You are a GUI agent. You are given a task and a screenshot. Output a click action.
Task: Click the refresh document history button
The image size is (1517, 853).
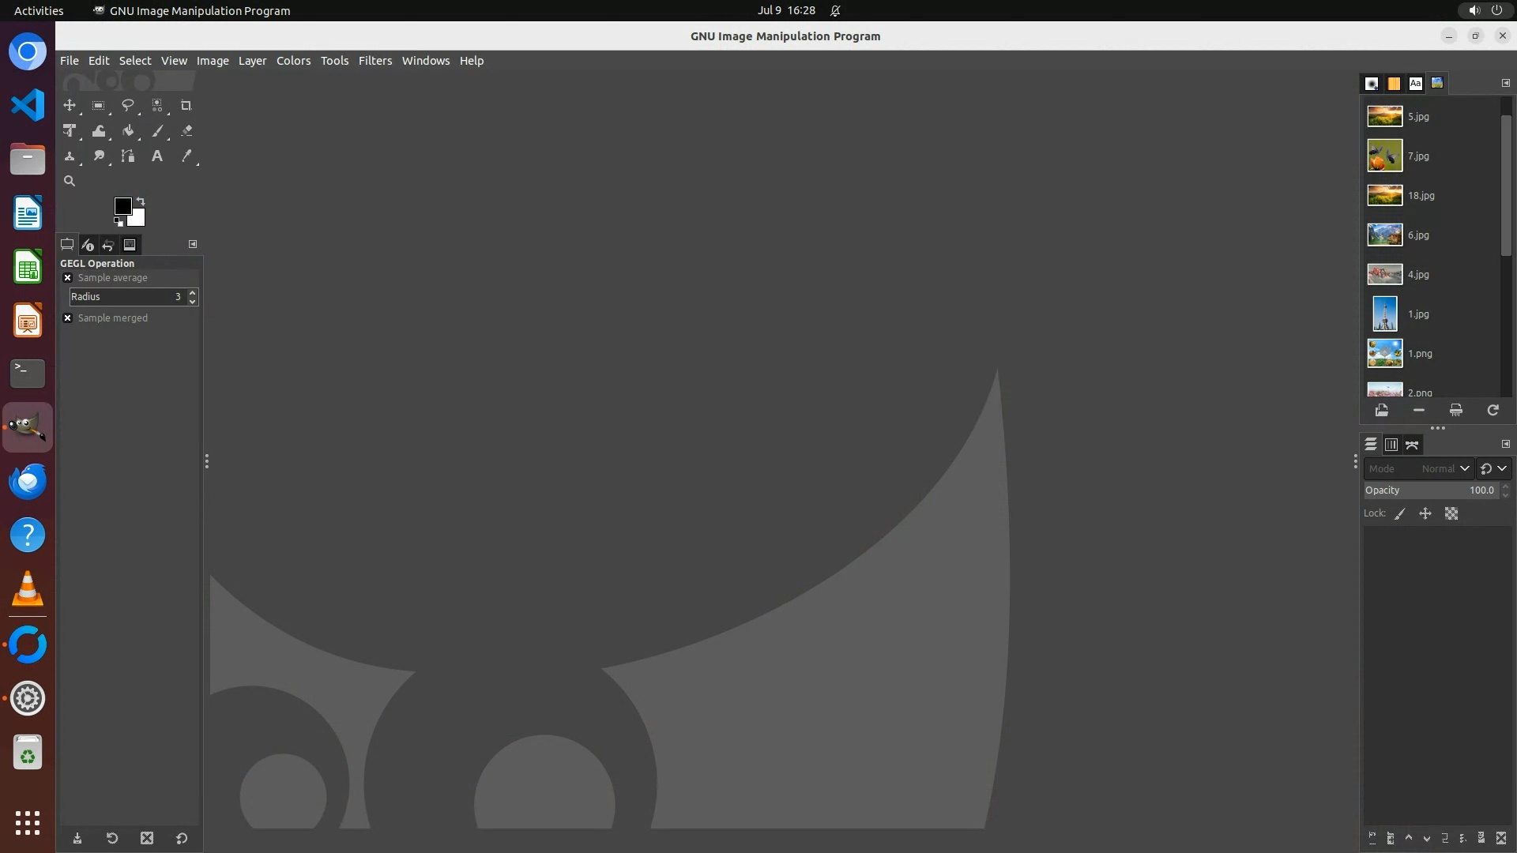click(1493, 410)
